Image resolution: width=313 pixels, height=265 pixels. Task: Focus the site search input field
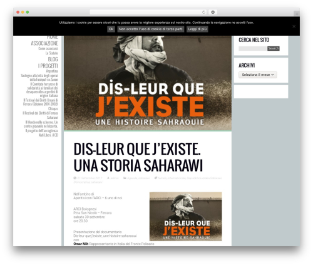pyautogui.click(x=253, y=48)
